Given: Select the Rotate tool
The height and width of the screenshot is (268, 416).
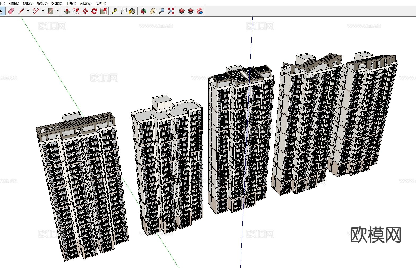Looking at the screenshot, I should click(x=94, y=11).
